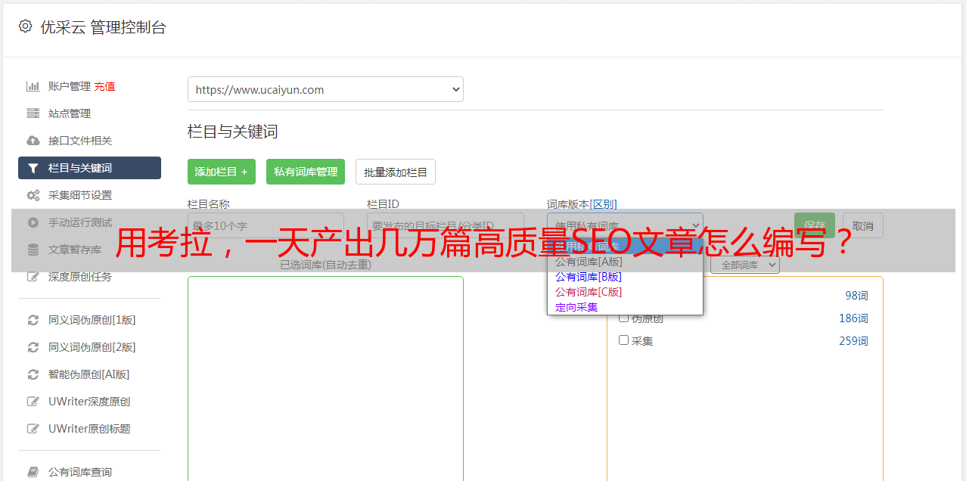
Task: Click the 98词 count
Action: 856,296
